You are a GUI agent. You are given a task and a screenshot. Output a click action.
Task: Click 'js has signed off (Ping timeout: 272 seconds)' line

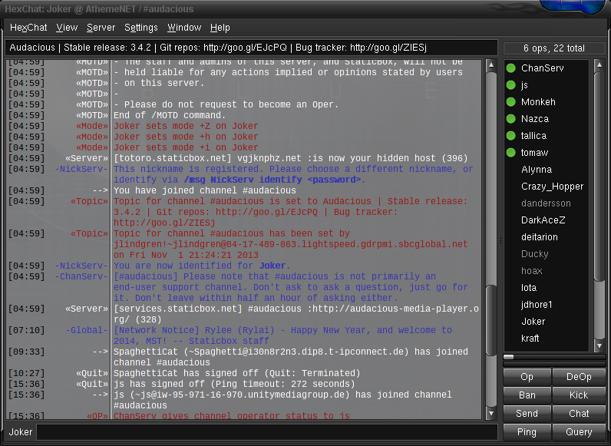click(x=234, y=385)
